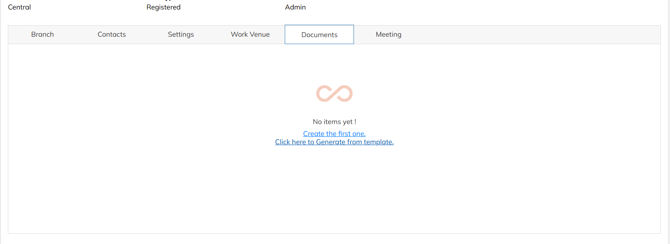The width and height of the screenshot is (670, 244).
Task: Open 'Generate from template' link
Action: tap(334, 142)
